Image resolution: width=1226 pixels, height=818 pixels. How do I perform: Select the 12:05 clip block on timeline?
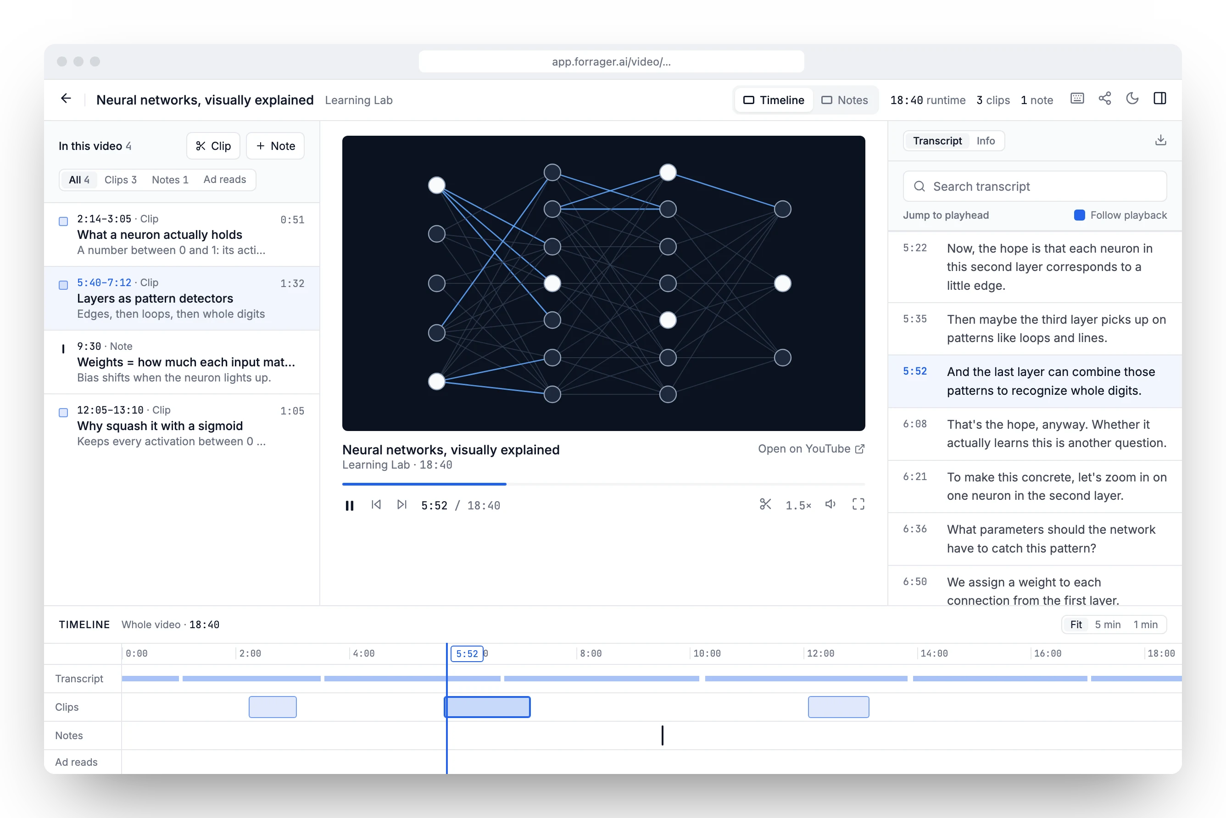tap(838, 707)
